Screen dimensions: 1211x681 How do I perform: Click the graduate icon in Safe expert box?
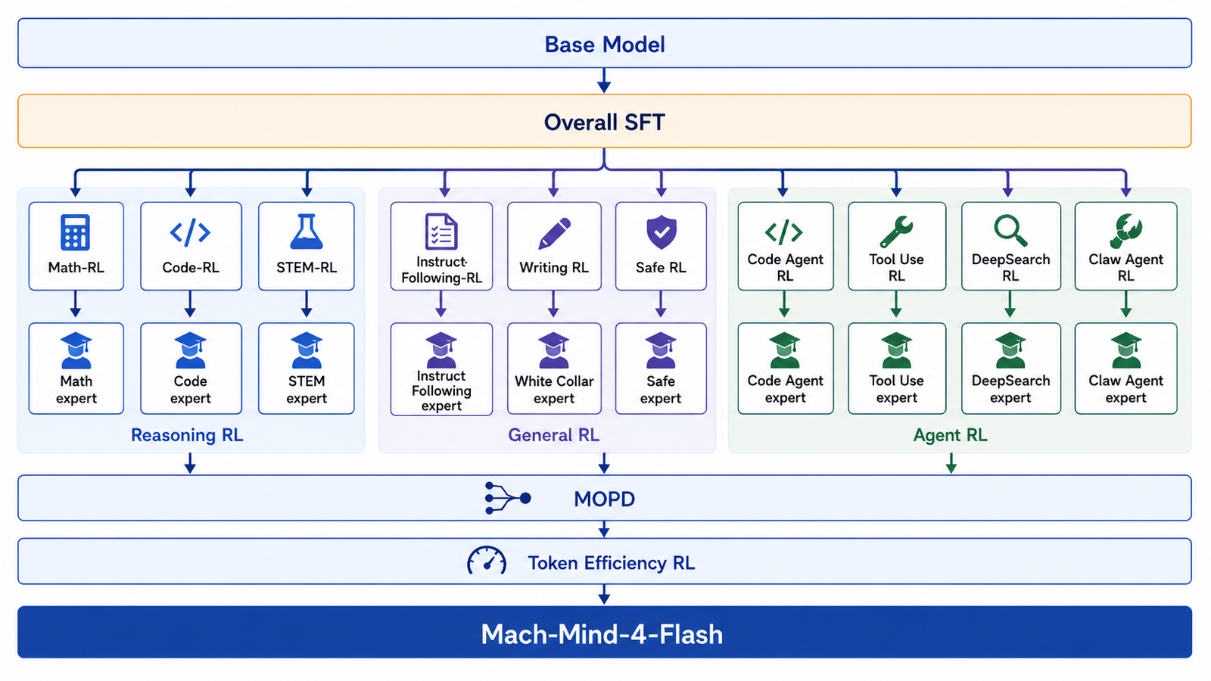661,350
